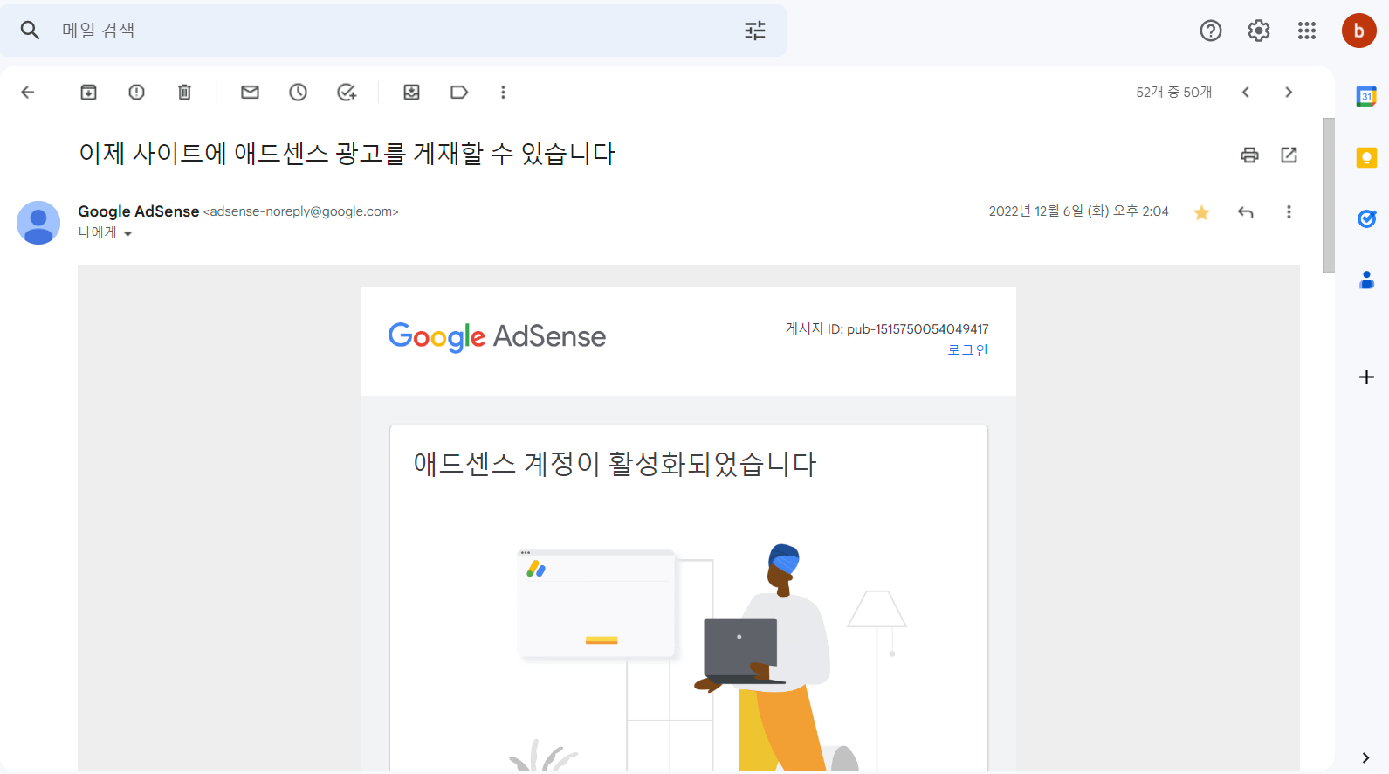Open Google Calendar in side panel
Viewport: 1389px width, 774px height.
click(1366, 97)
